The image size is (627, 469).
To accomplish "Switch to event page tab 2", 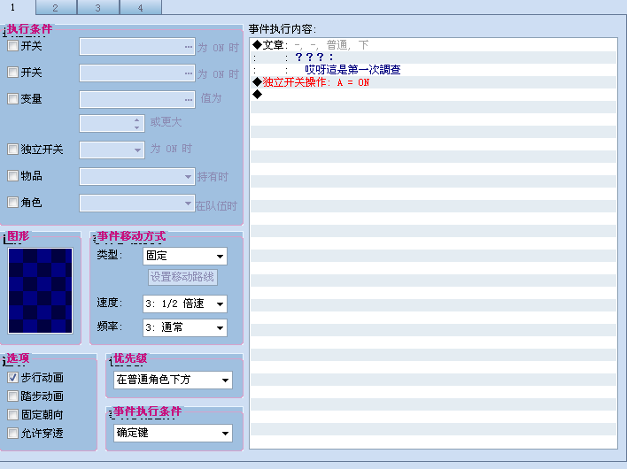I will [56, 8].
